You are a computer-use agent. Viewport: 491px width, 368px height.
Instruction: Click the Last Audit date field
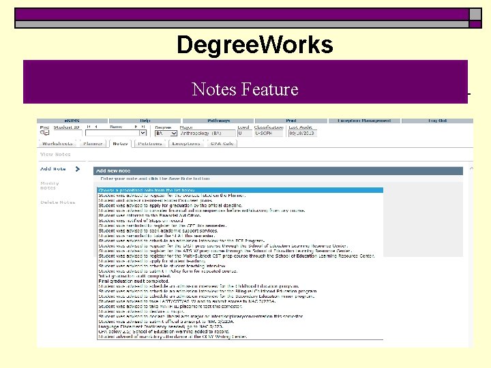pos(303,134)
